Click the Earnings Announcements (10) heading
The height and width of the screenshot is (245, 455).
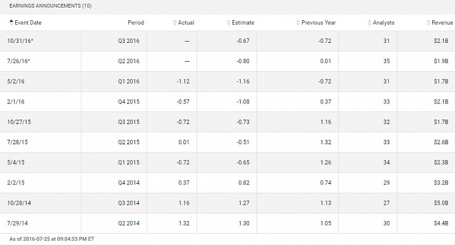[50, 6]
